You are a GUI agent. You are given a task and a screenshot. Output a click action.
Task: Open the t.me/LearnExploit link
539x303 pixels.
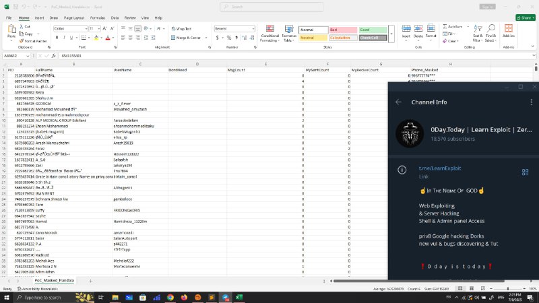coord(440,168)
